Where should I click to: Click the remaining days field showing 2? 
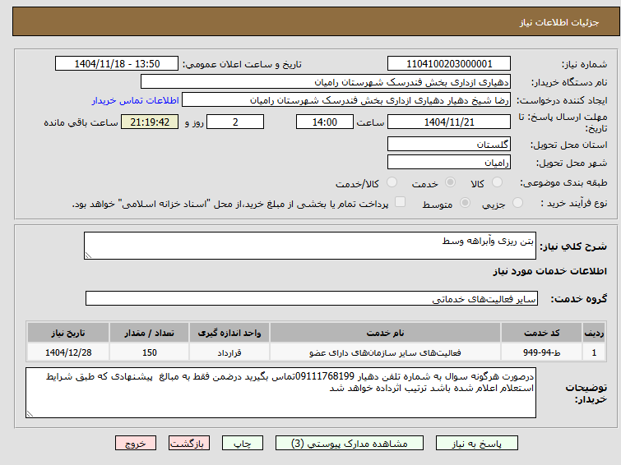[235, 122]
